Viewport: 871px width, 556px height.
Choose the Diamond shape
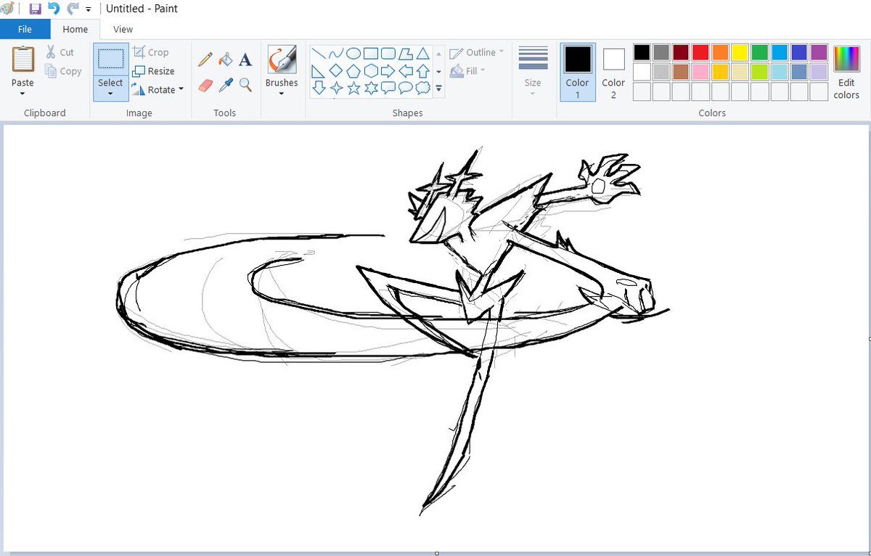point(335,70)
